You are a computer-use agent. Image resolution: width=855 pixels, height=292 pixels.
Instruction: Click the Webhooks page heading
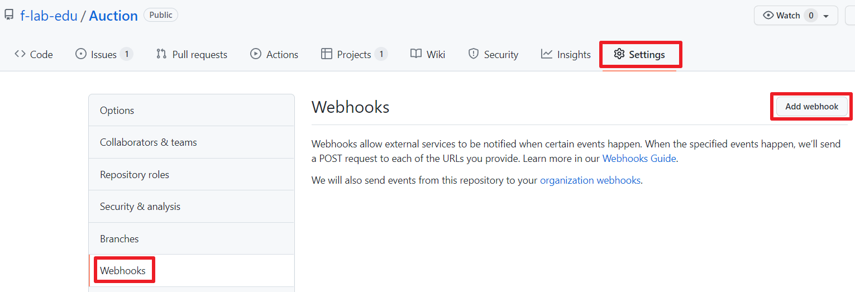(350, 107)
